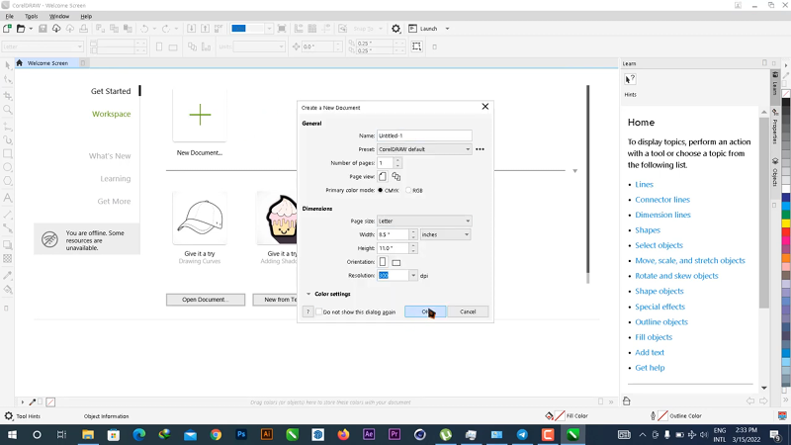
Task: Select the Interactive fill tool
Action: 8,290
